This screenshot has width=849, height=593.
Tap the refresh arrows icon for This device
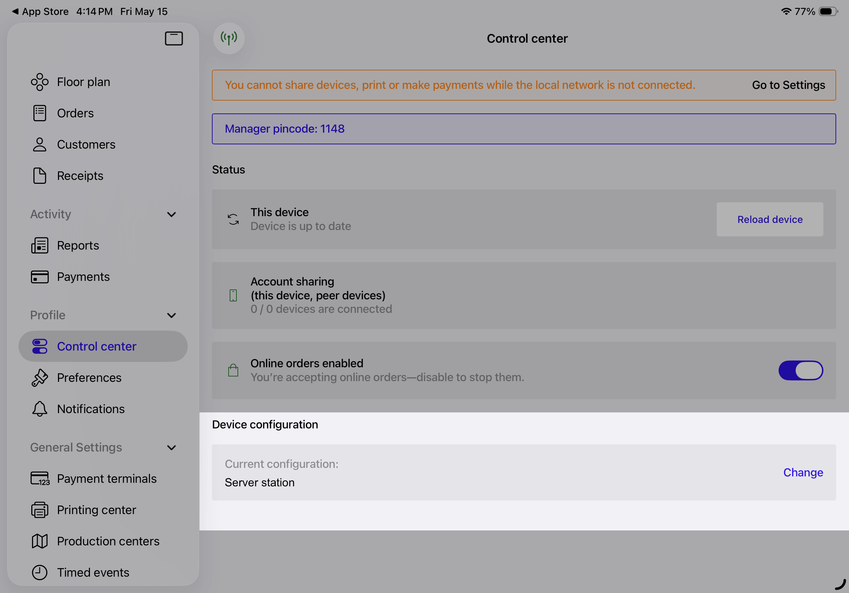point(233,219)
